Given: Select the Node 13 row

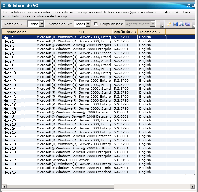Looking at the screenshot, I should 98,85.
